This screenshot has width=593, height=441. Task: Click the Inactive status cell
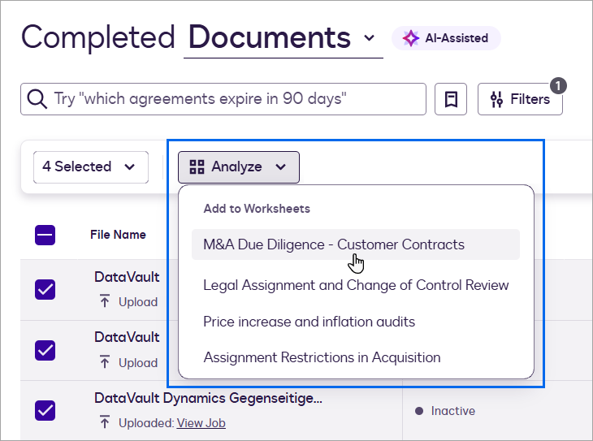pyautogui.click(x=445, y=411)
